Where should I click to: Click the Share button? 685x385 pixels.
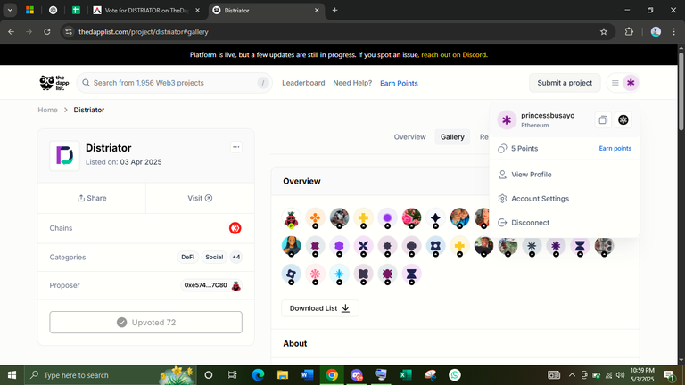[x=92, y=198]
